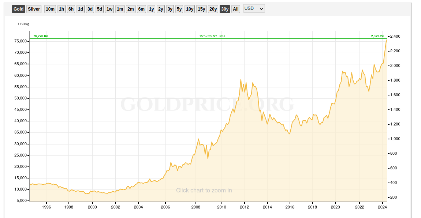421x218 pixels.
Task: Click the 2012 price peak on chart
Action: (241, 79)
